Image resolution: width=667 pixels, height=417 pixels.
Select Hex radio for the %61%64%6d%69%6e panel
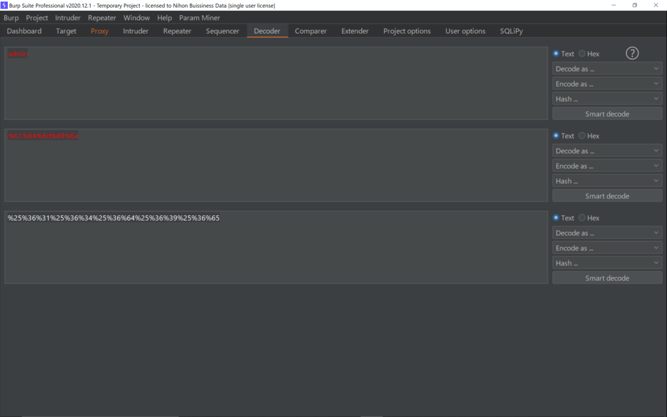coord(582,136)
